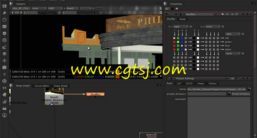
Task: Collapse the Shuffle1 properties panel
Action: tap(167, 14)
